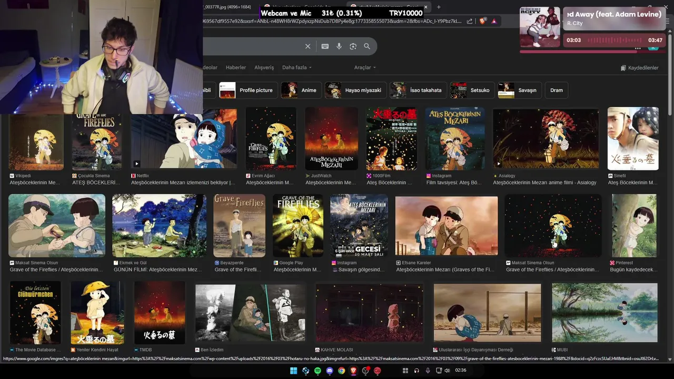Viewport: 674px width, 379px height.
Task: Open the KAHVE MOLASI dark image
Action: click(369, 313)
